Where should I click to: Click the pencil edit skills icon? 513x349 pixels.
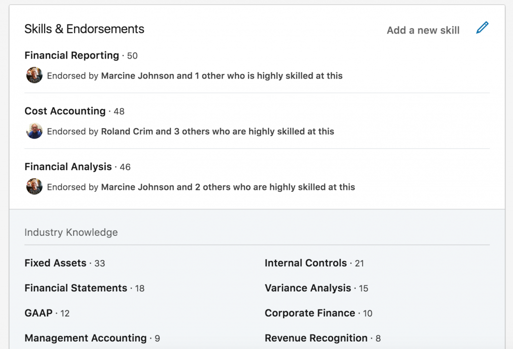click(482, 28)
